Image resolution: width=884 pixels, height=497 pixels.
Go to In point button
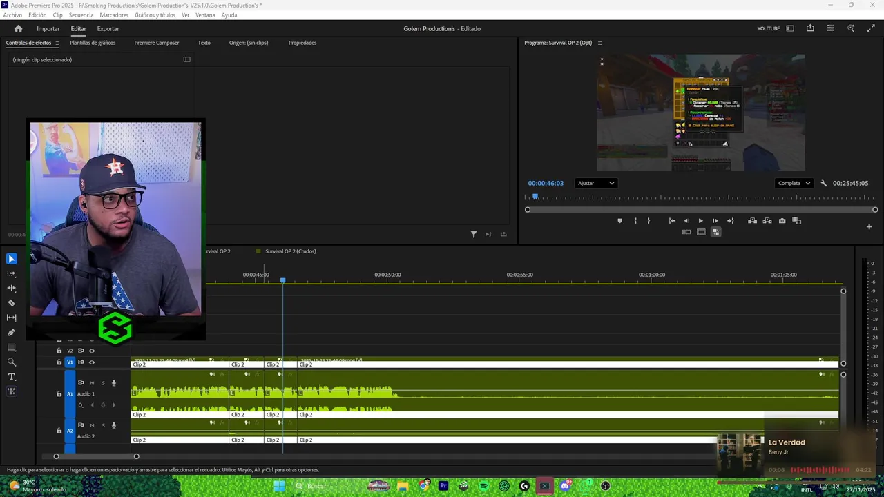(672, 221)
